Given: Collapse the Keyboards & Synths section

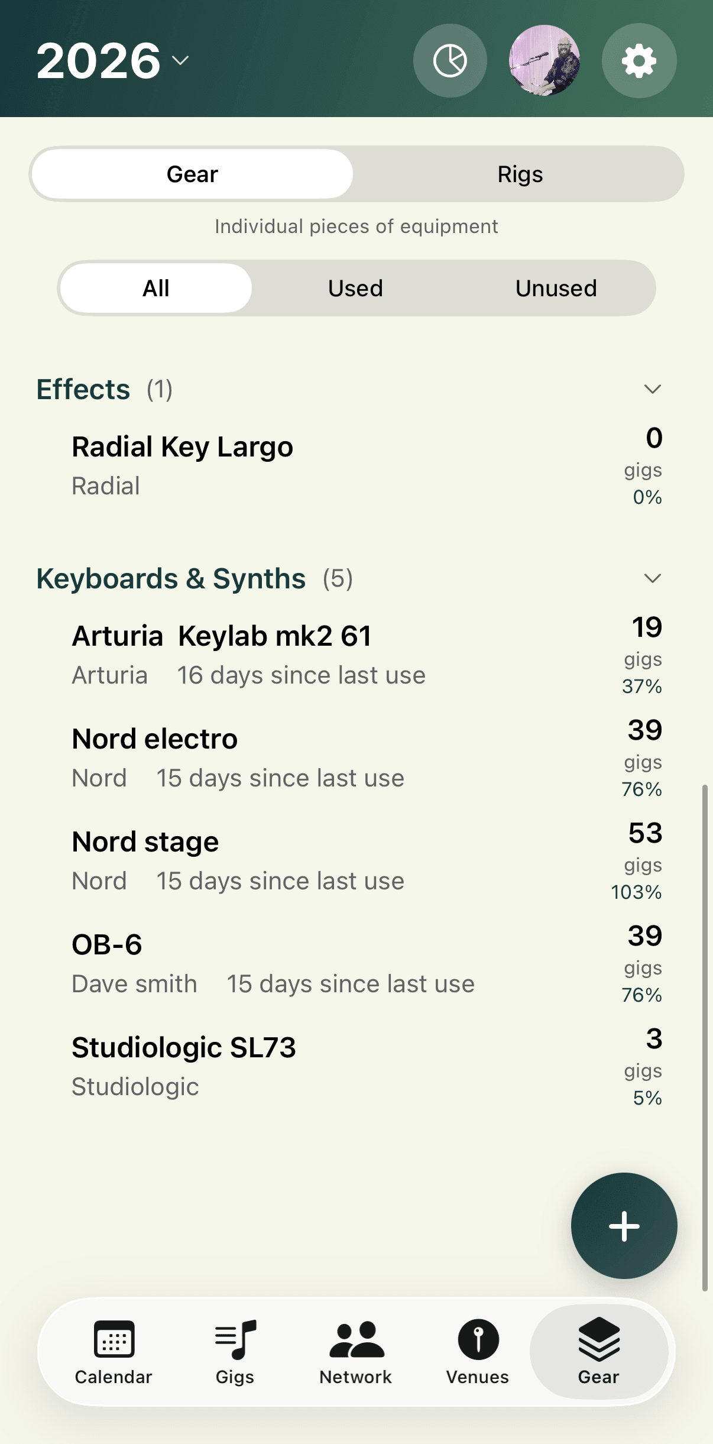Looking at the screenshot, I should point(652,578).
